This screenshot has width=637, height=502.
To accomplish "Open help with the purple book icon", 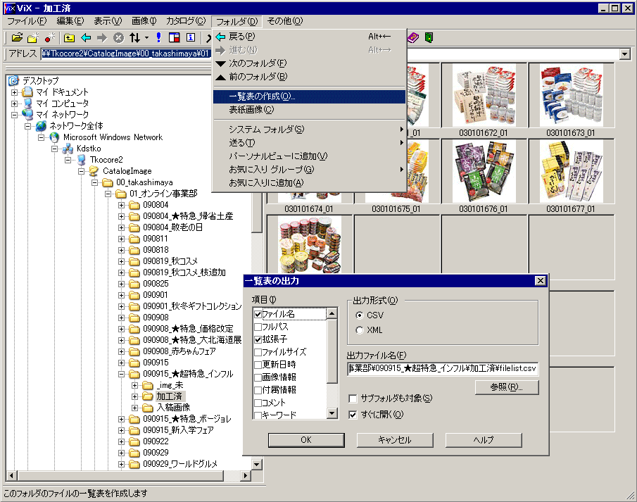I will 413,37.
